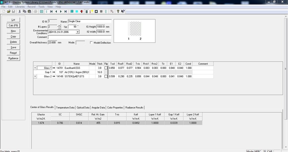Image resolution: width=288 pixels, height=152 pixels.
Task: Open the Environmental Conditions dropdown
Action: (x=77, y=32)
